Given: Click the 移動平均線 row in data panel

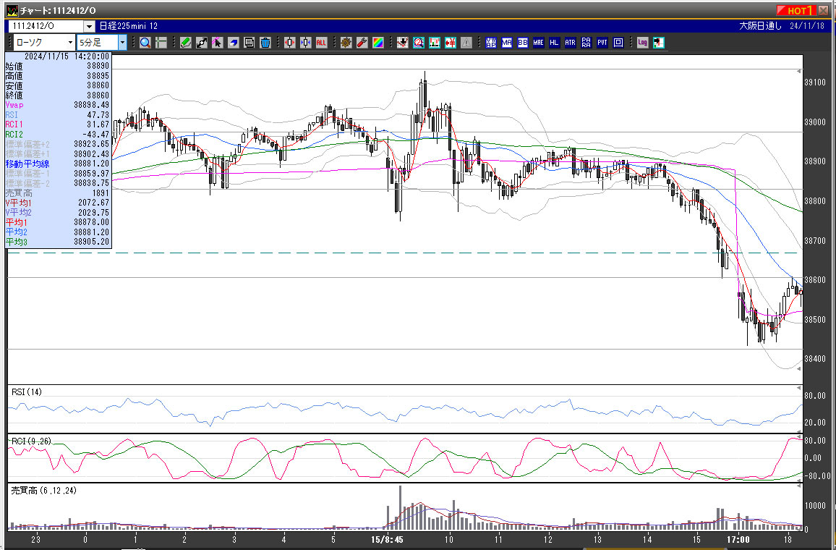Looking at the screenshot, I should click(x=58, y=164).
